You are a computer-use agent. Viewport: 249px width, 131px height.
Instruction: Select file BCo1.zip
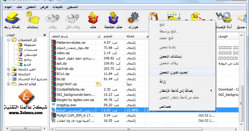click(63, 74)
